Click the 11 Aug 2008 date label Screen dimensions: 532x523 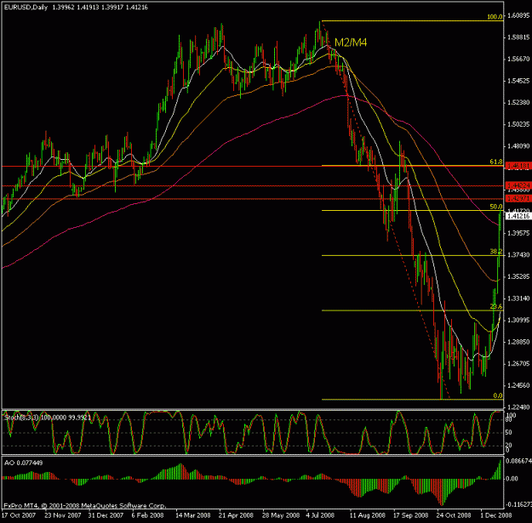(x=367, y=515)
